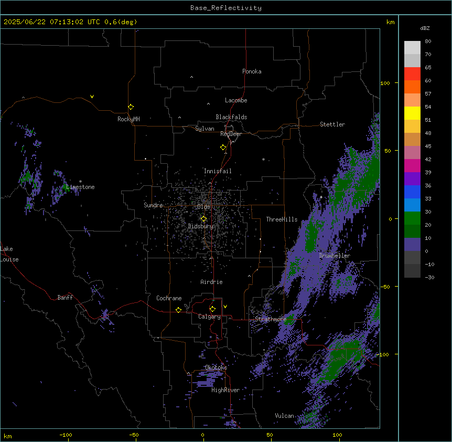Click the Drumheller label
The image size is (452, 442).
coord(335,256)
